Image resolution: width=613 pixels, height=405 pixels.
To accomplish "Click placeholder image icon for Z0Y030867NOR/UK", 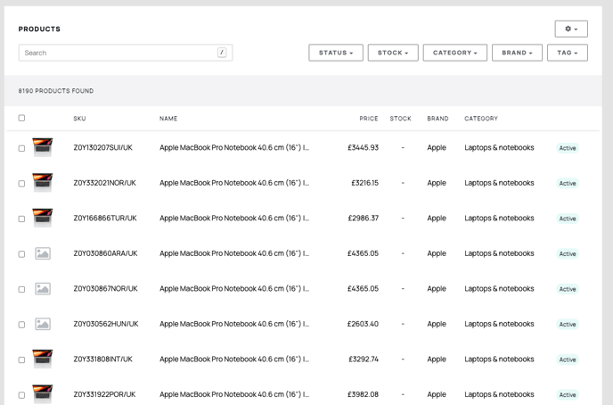I will pyautogui.click(x=43, y=289).
